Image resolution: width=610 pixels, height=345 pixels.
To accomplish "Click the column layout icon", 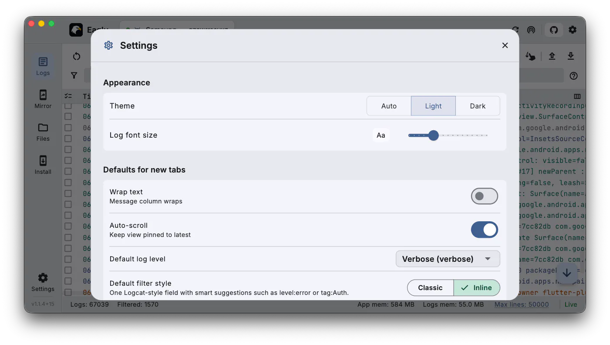I will (577, 96).
